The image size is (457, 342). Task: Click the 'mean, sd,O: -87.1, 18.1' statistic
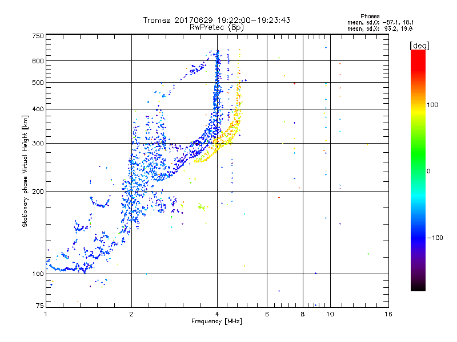pyautogui.click(x=380, y=22)
